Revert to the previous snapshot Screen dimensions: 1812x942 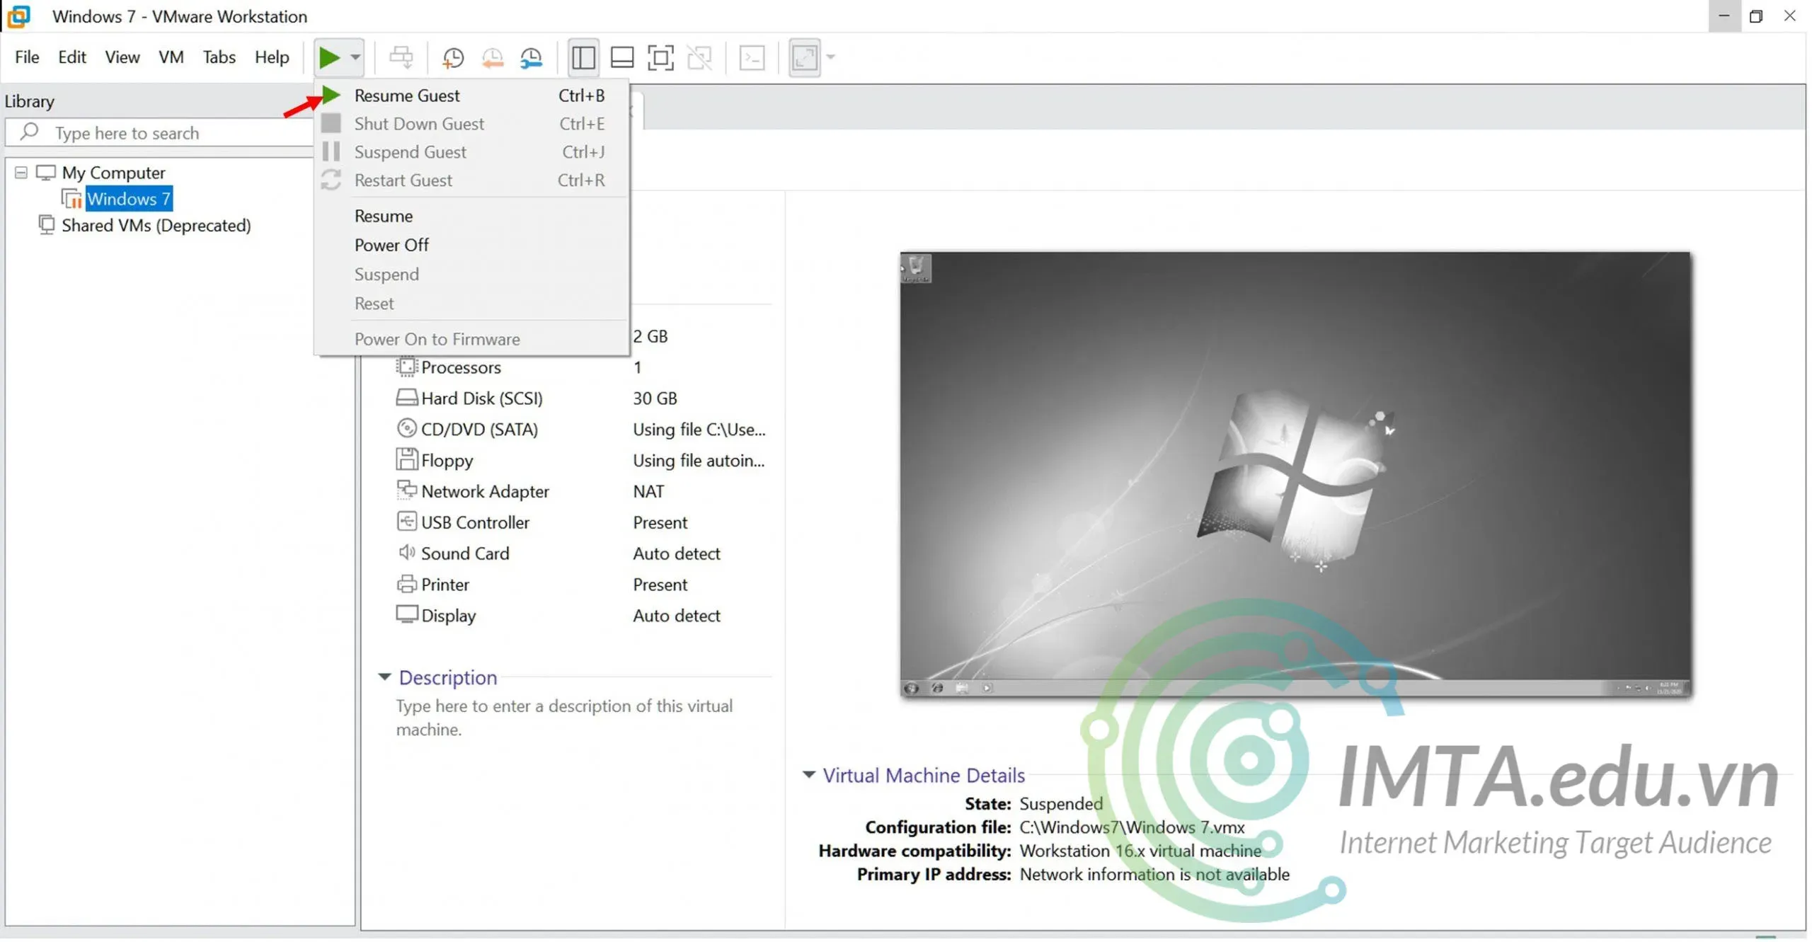click(x=493, y=57)
